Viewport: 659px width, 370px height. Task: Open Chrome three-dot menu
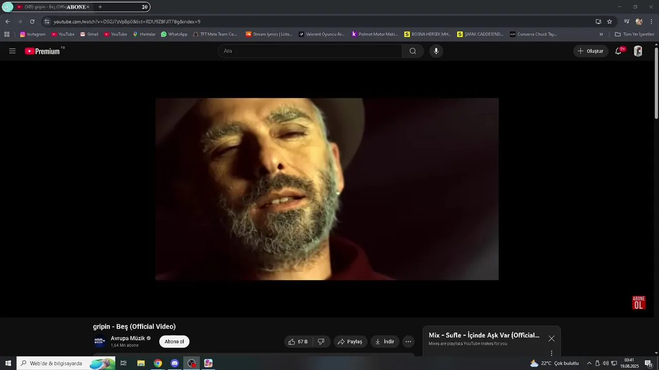click(x=651, y=22)
